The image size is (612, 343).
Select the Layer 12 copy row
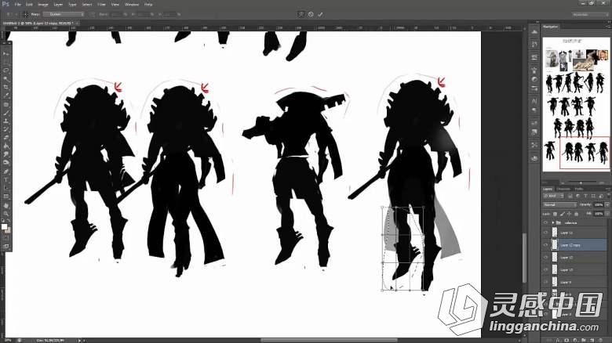pyautogui.click(x=576, y=245)
